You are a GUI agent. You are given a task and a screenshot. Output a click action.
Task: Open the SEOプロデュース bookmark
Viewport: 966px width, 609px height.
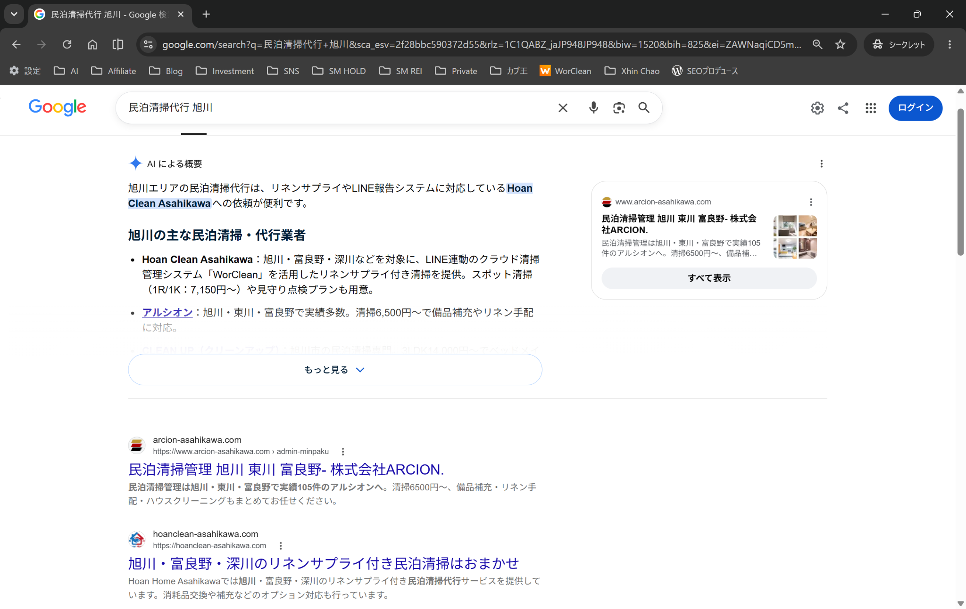[x=705, y=71]
